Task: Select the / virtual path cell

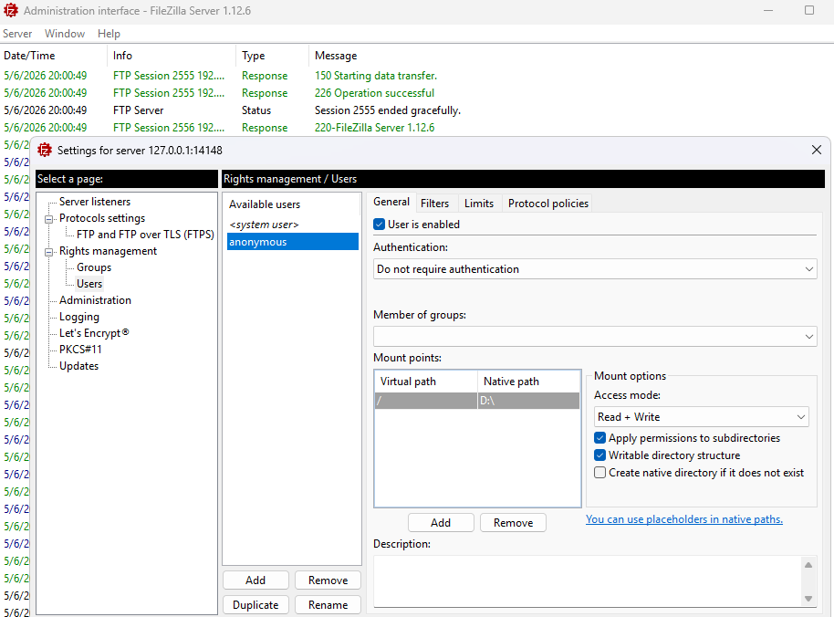Action: (426, 401)
